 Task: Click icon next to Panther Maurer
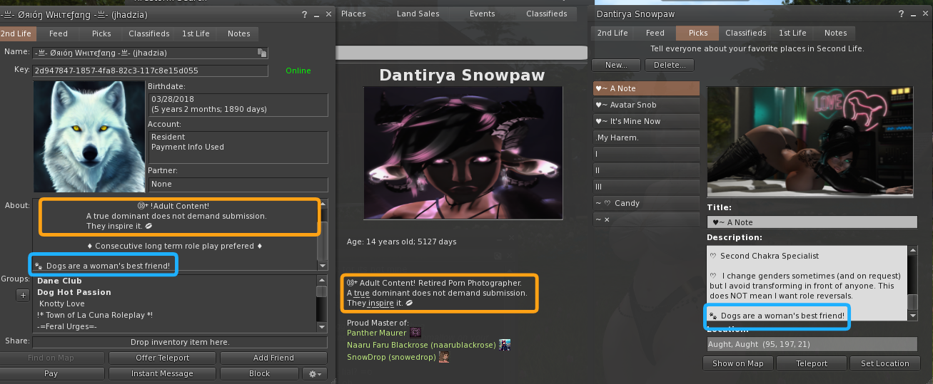(416, 332)
